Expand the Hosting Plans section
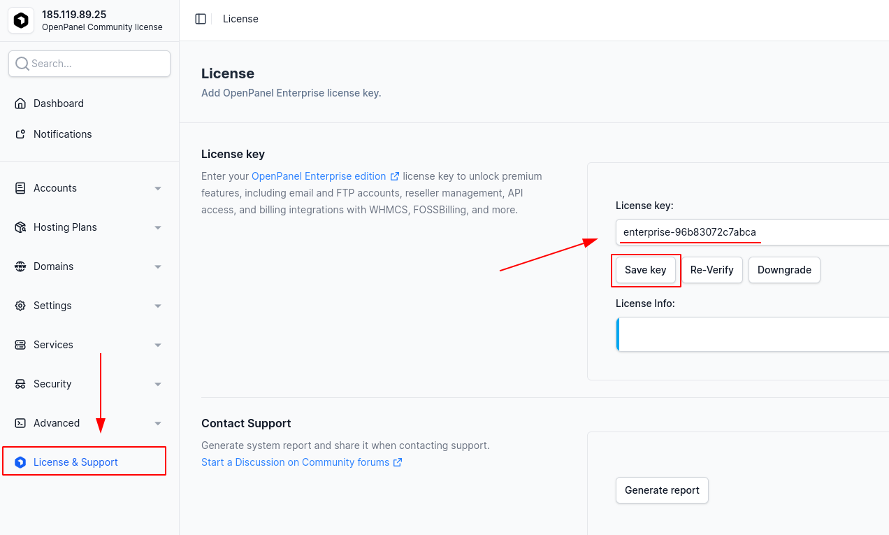The image size is (889, 535). point(157,227)
